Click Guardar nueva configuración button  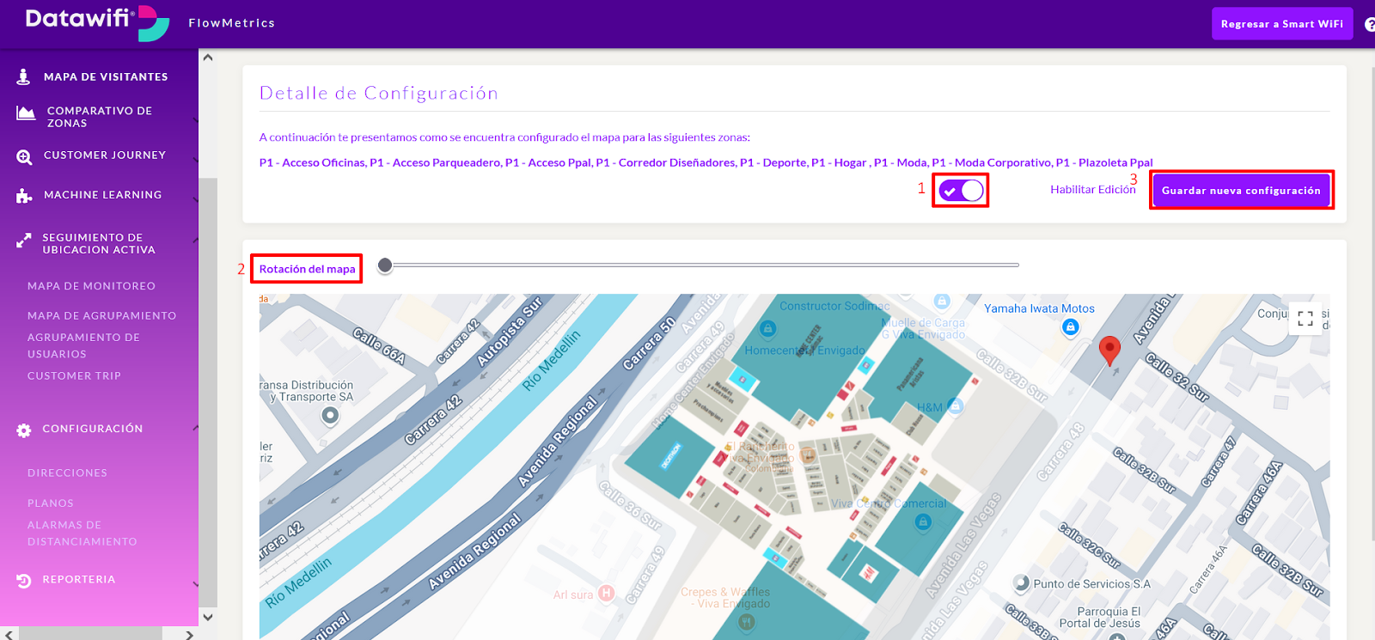point(1241,190)
